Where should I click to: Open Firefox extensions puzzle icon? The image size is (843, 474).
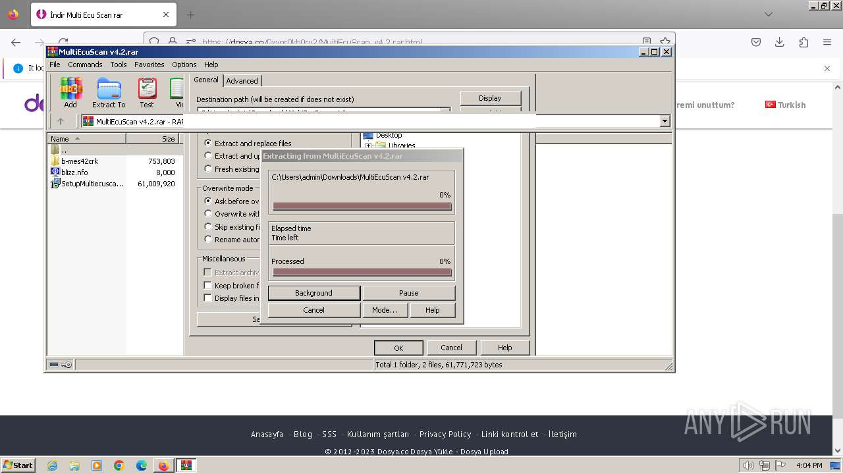[x=803, y=42]
